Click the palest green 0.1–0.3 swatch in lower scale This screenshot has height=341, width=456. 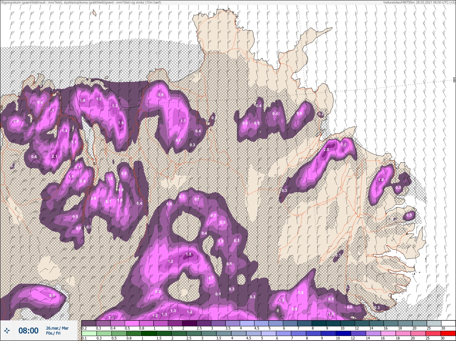pyautogui.click(x=89, y=333)
